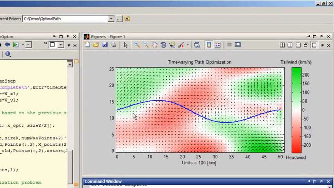This screenshot has width=334, height=188.
Task: Open the Current Folder path dropdown
Action: click(111, 19)
